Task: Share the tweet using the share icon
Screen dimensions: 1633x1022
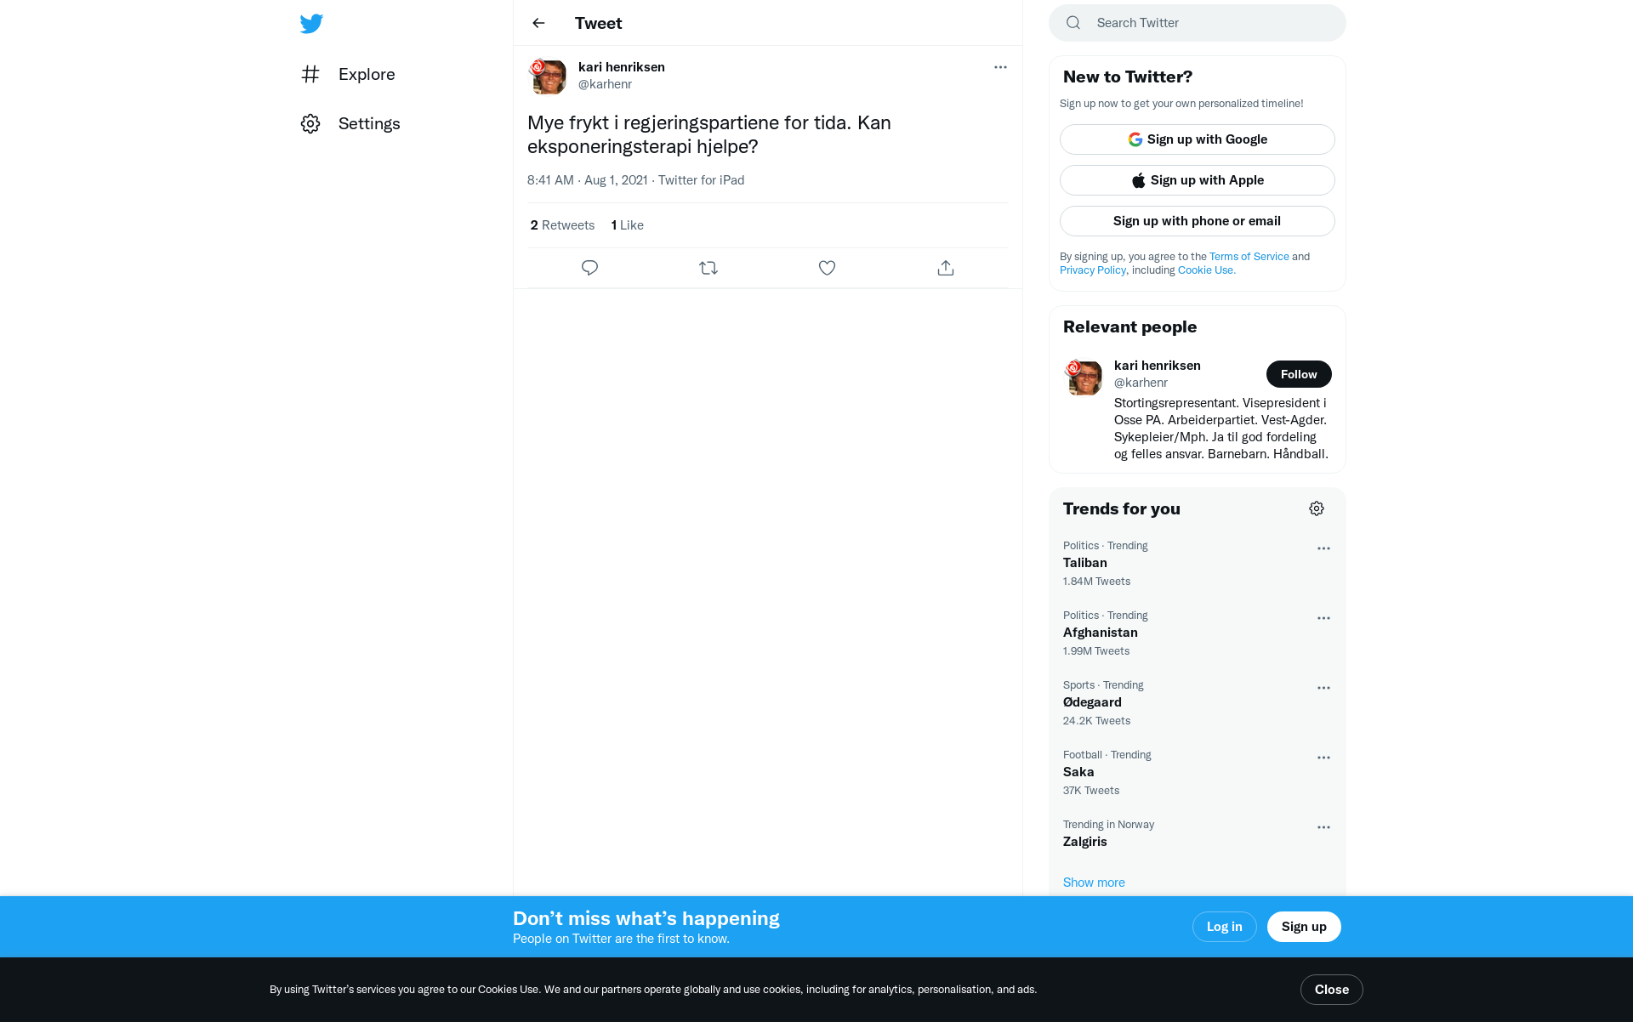Action: (x=946, y=268)
